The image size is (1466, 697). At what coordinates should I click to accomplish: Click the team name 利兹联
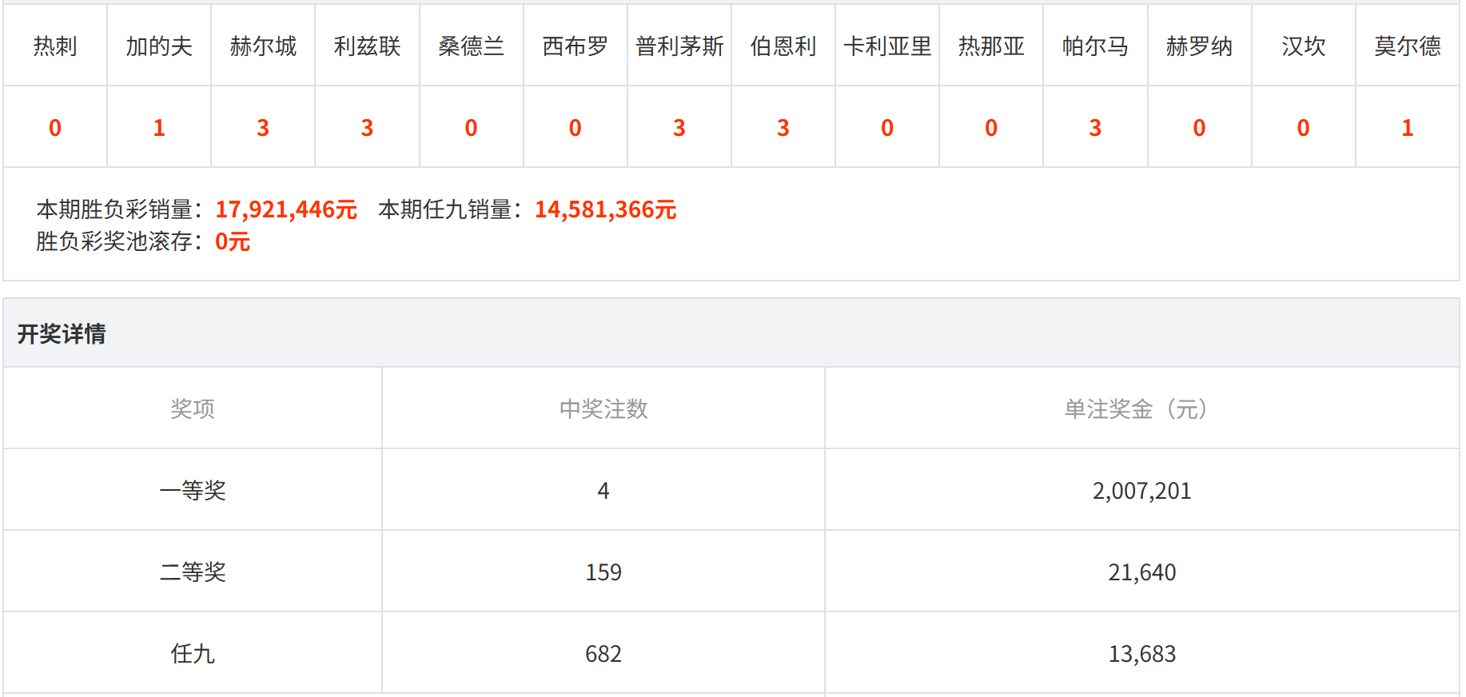coord(367,46)
